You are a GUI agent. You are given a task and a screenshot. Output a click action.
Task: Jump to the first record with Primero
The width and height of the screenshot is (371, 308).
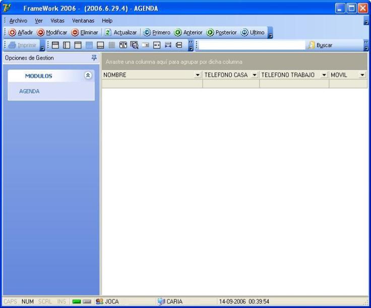click(157, 32)
